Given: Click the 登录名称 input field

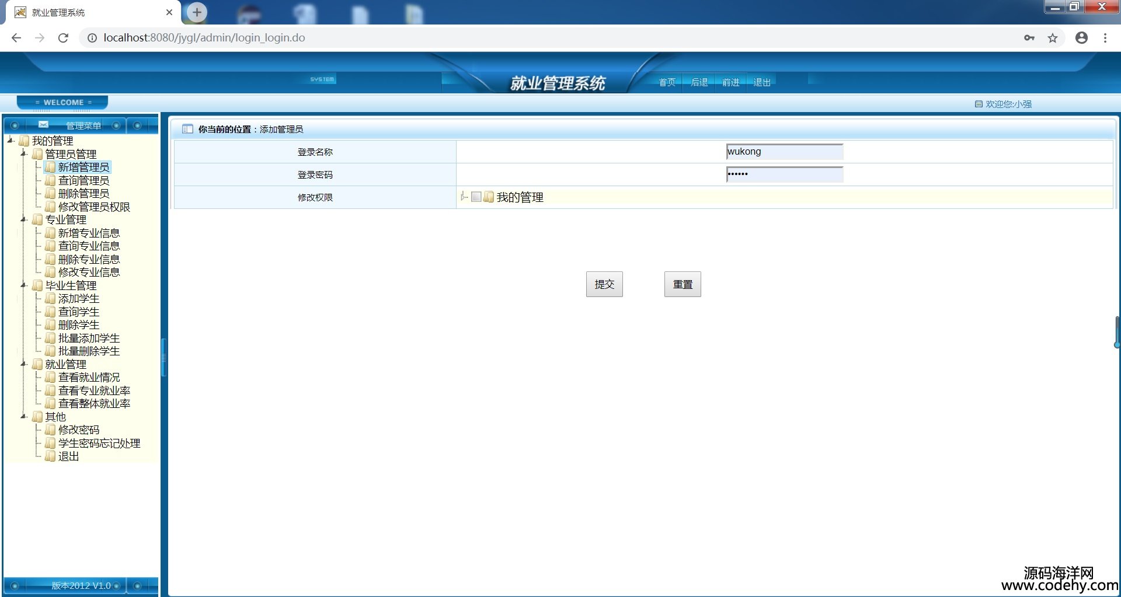Looking at the screenshot, I should (x=785, y=152).
